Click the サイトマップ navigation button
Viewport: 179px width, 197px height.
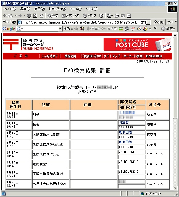point(112,56)
